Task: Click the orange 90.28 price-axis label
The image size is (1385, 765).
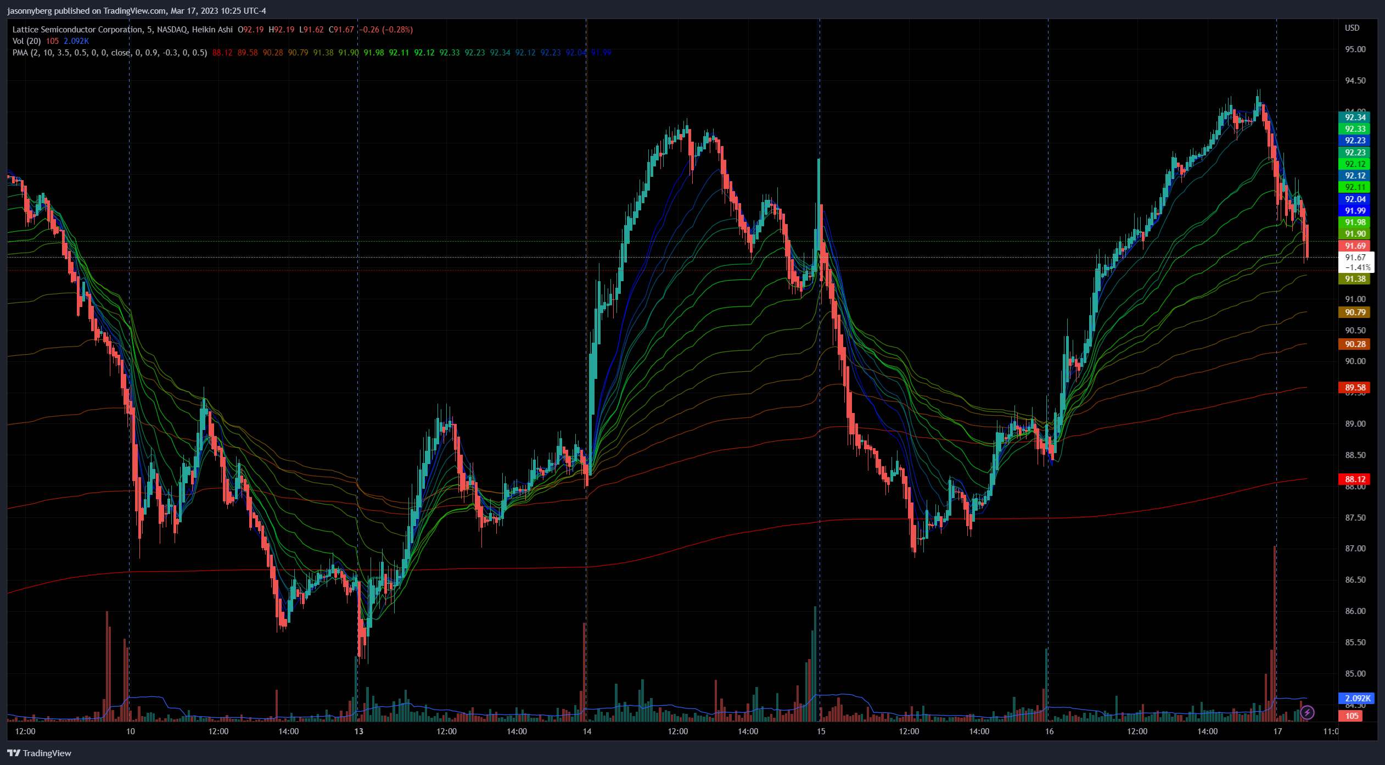Action: [1354, 344]
